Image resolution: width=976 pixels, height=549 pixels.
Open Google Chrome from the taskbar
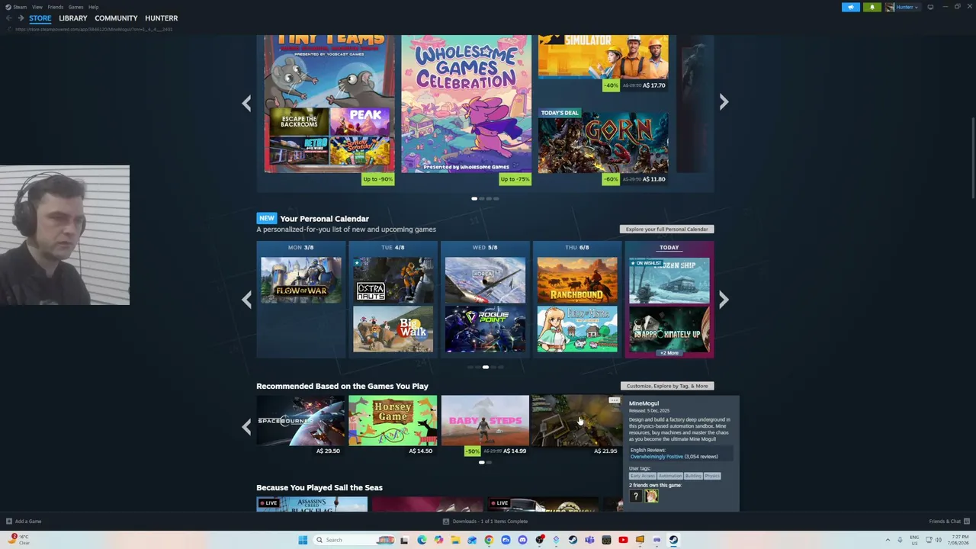489,540
